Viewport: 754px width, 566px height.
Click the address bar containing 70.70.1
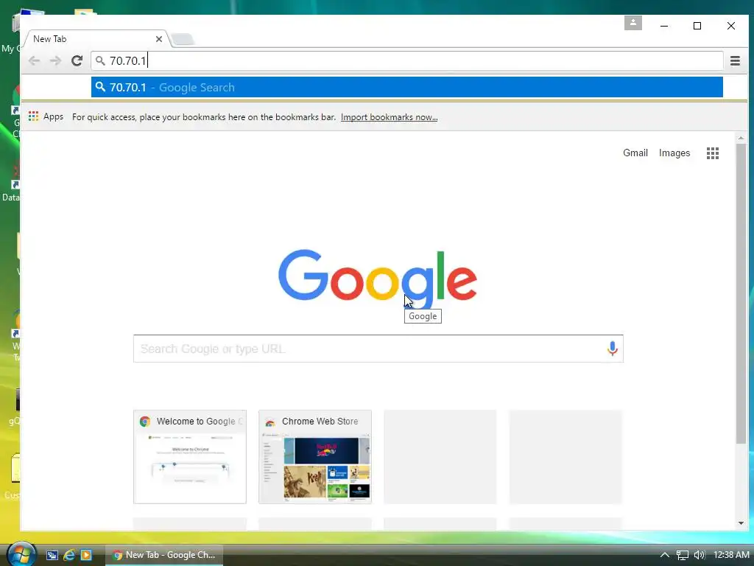click(x=406, y=60)
